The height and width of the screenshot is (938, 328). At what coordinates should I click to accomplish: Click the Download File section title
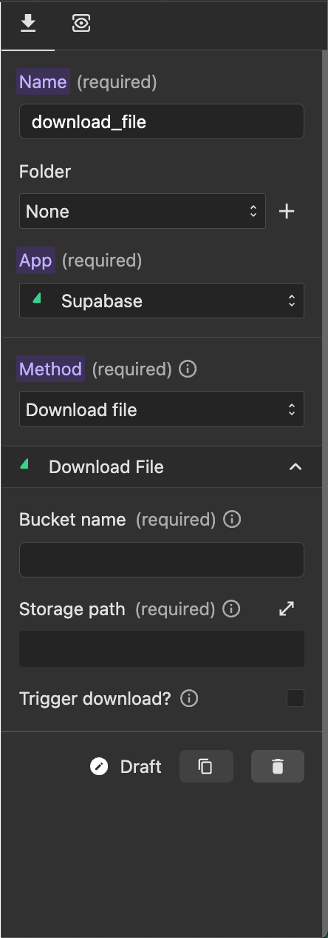[106, 467]
